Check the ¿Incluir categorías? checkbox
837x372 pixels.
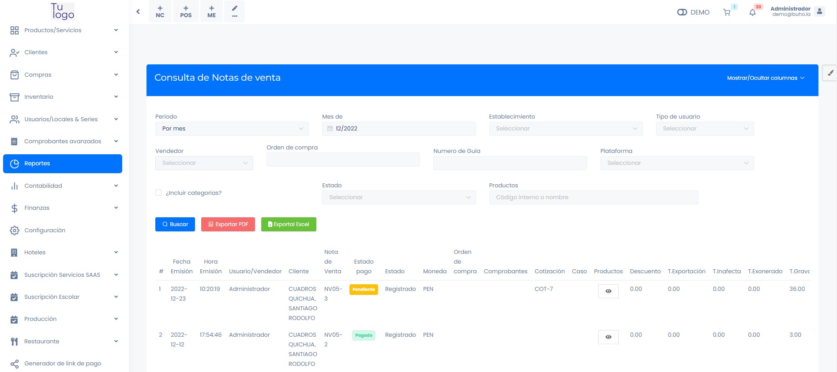158,193
